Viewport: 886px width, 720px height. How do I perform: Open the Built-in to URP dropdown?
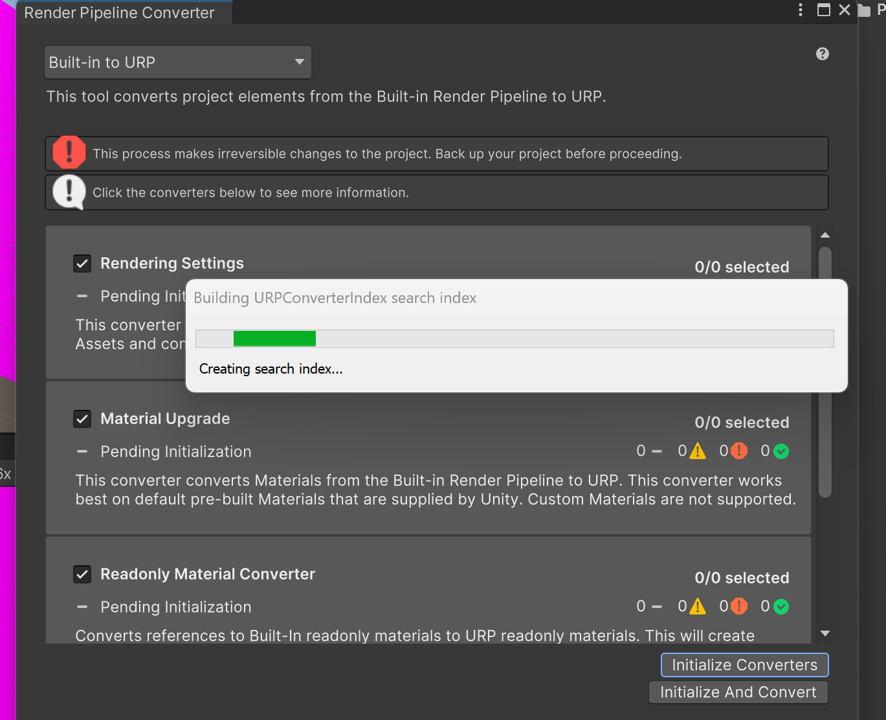click(x=178, y=62)
